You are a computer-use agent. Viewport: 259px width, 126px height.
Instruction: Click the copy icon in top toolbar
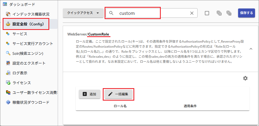pos(219,13)
